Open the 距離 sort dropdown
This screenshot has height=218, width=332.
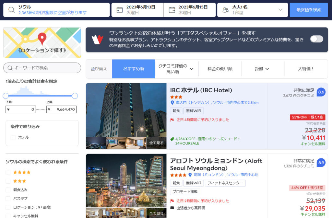pos(263,69)
